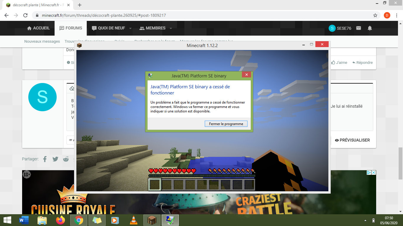Click the battery icon in the tray

tap(373, 220)
